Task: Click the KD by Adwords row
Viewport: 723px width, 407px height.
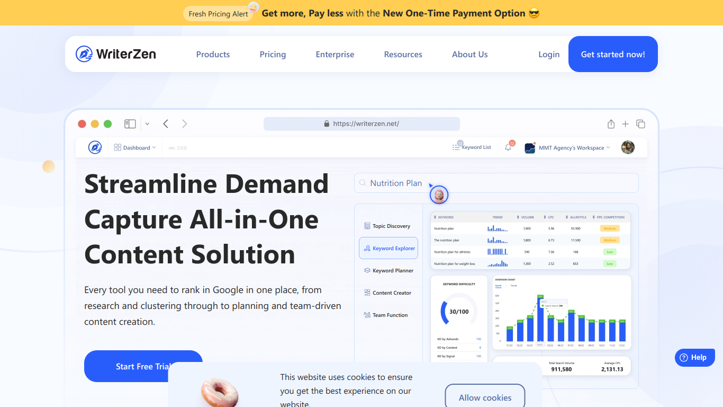Action: click(x=459, y=339)
